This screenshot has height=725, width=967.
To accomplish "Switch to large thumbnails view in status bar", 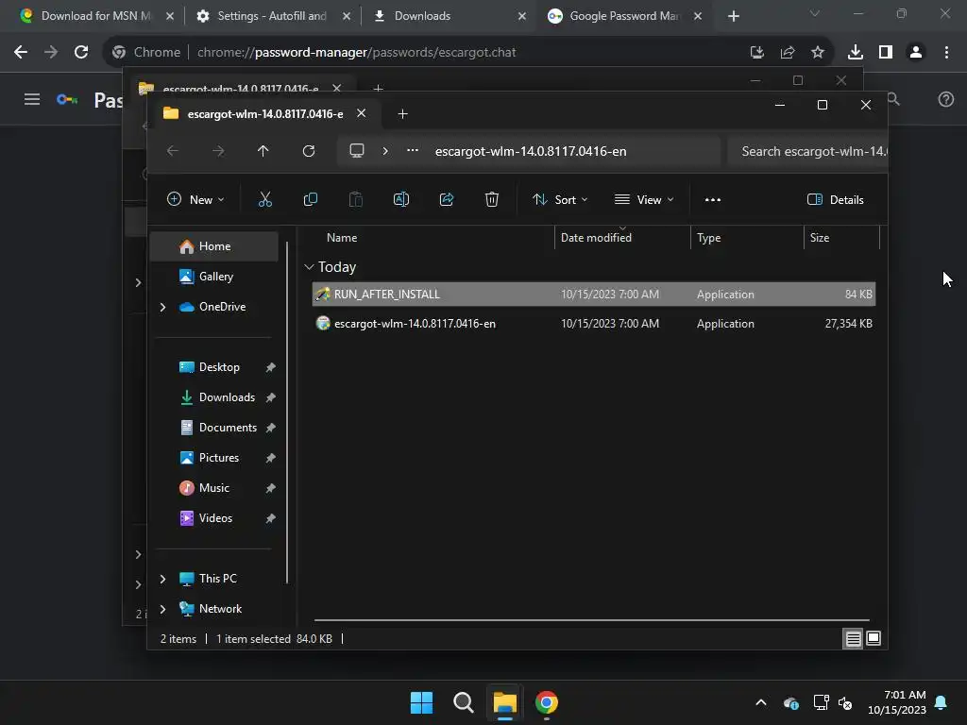I will pyautogui.click(x=874, y=639).
